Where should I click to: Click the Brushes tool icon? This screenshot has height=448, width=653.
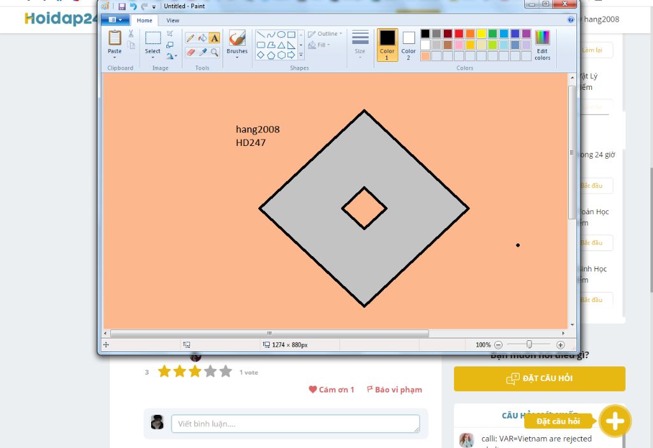(x=237, y=38)
